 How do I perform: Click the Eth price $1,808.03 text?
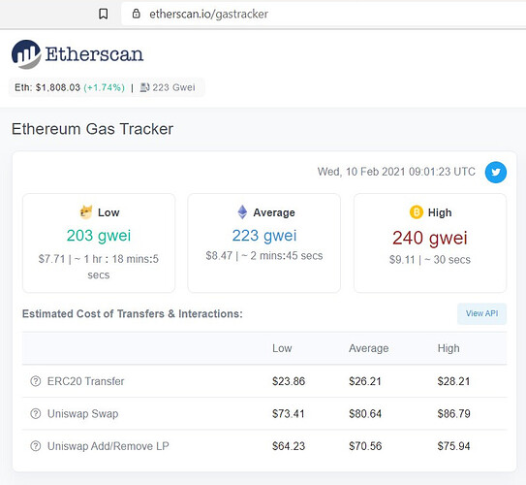point(58,87)
